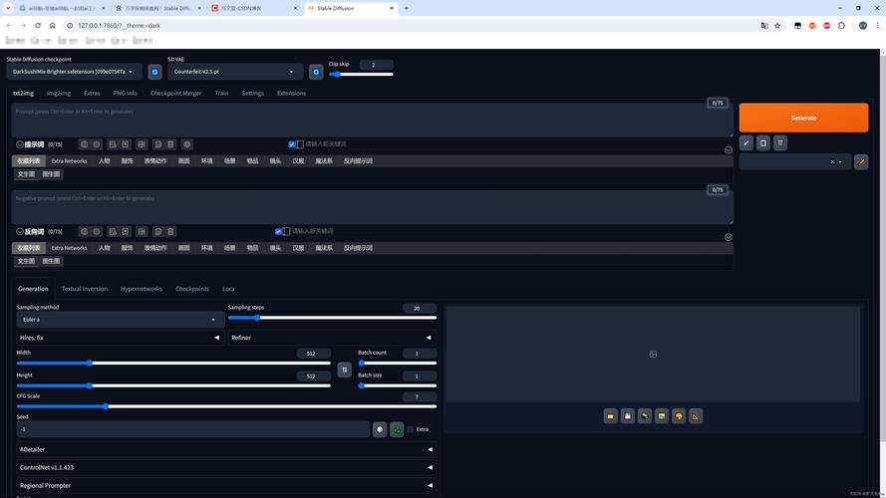This screenshot has width=886, height=498.
Task: Click the trash icon below Generate
Action: [x=780, y=143]
